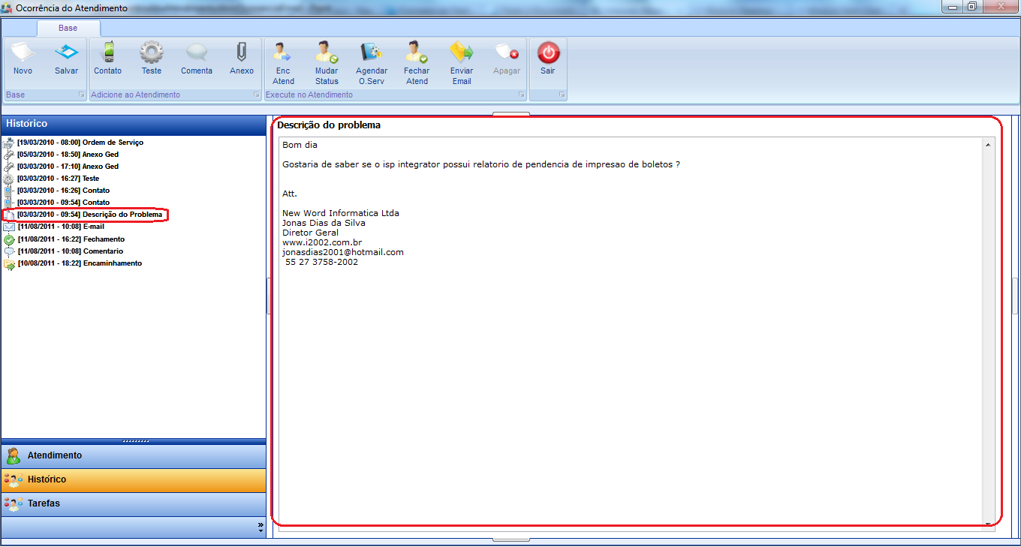Expand the navigation pane overflow chevron
Screen dimensions: 1021x547
tap(261, 527)
